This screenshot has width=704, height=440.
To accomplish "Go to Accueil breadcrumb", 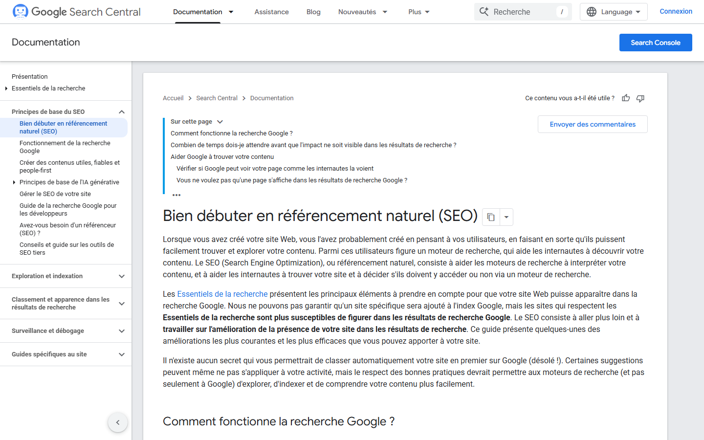I will pos(173,98).
